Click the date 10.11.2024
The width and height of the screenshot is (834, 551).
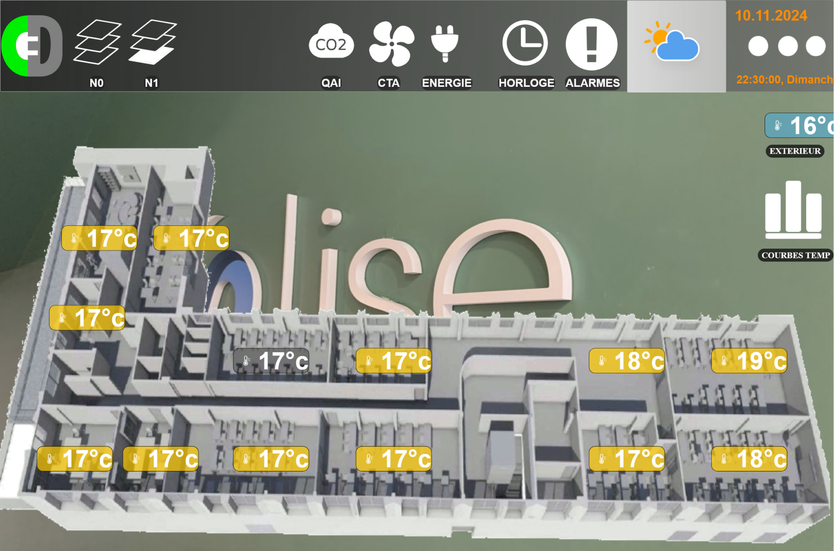tap(771, 16)
